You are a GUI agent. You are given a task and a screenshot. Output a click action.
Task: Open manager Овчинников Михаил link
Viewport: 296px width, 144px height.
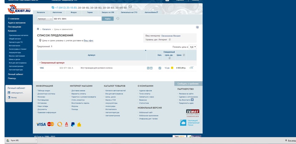(x=171, y=36)
